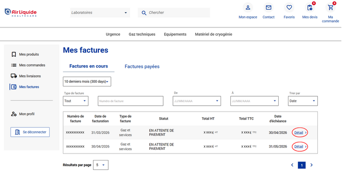
Task: Open the Equipements menu
Action: (175, 34)
